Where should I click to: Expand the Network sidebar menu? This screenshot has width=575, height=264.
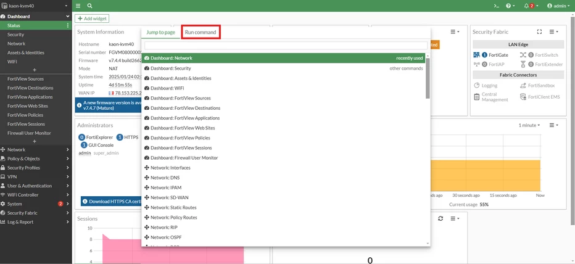tap(35, 150)
